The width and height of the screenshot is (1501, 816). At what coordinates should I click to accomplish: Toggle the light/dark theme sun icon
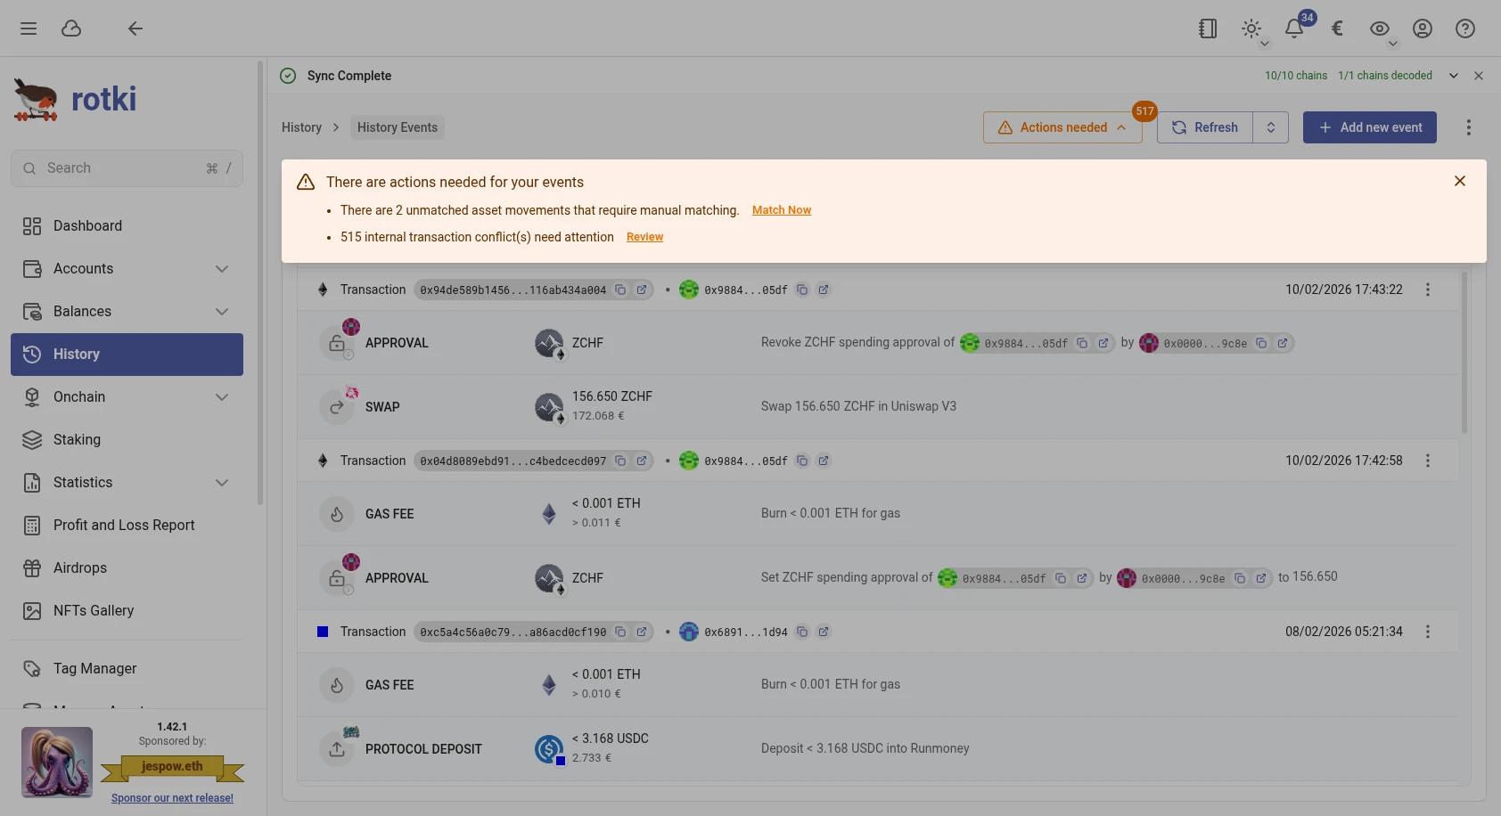click(1251, 28)
